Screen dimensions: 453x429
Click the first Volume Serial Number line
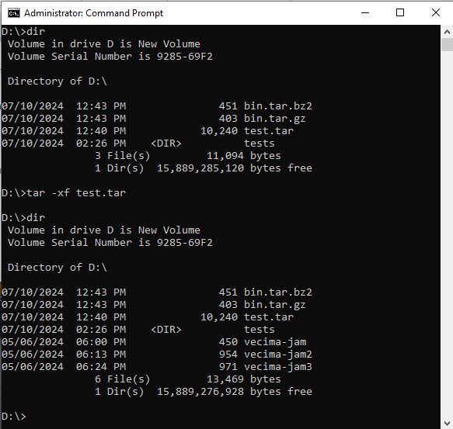click(110, 57)
